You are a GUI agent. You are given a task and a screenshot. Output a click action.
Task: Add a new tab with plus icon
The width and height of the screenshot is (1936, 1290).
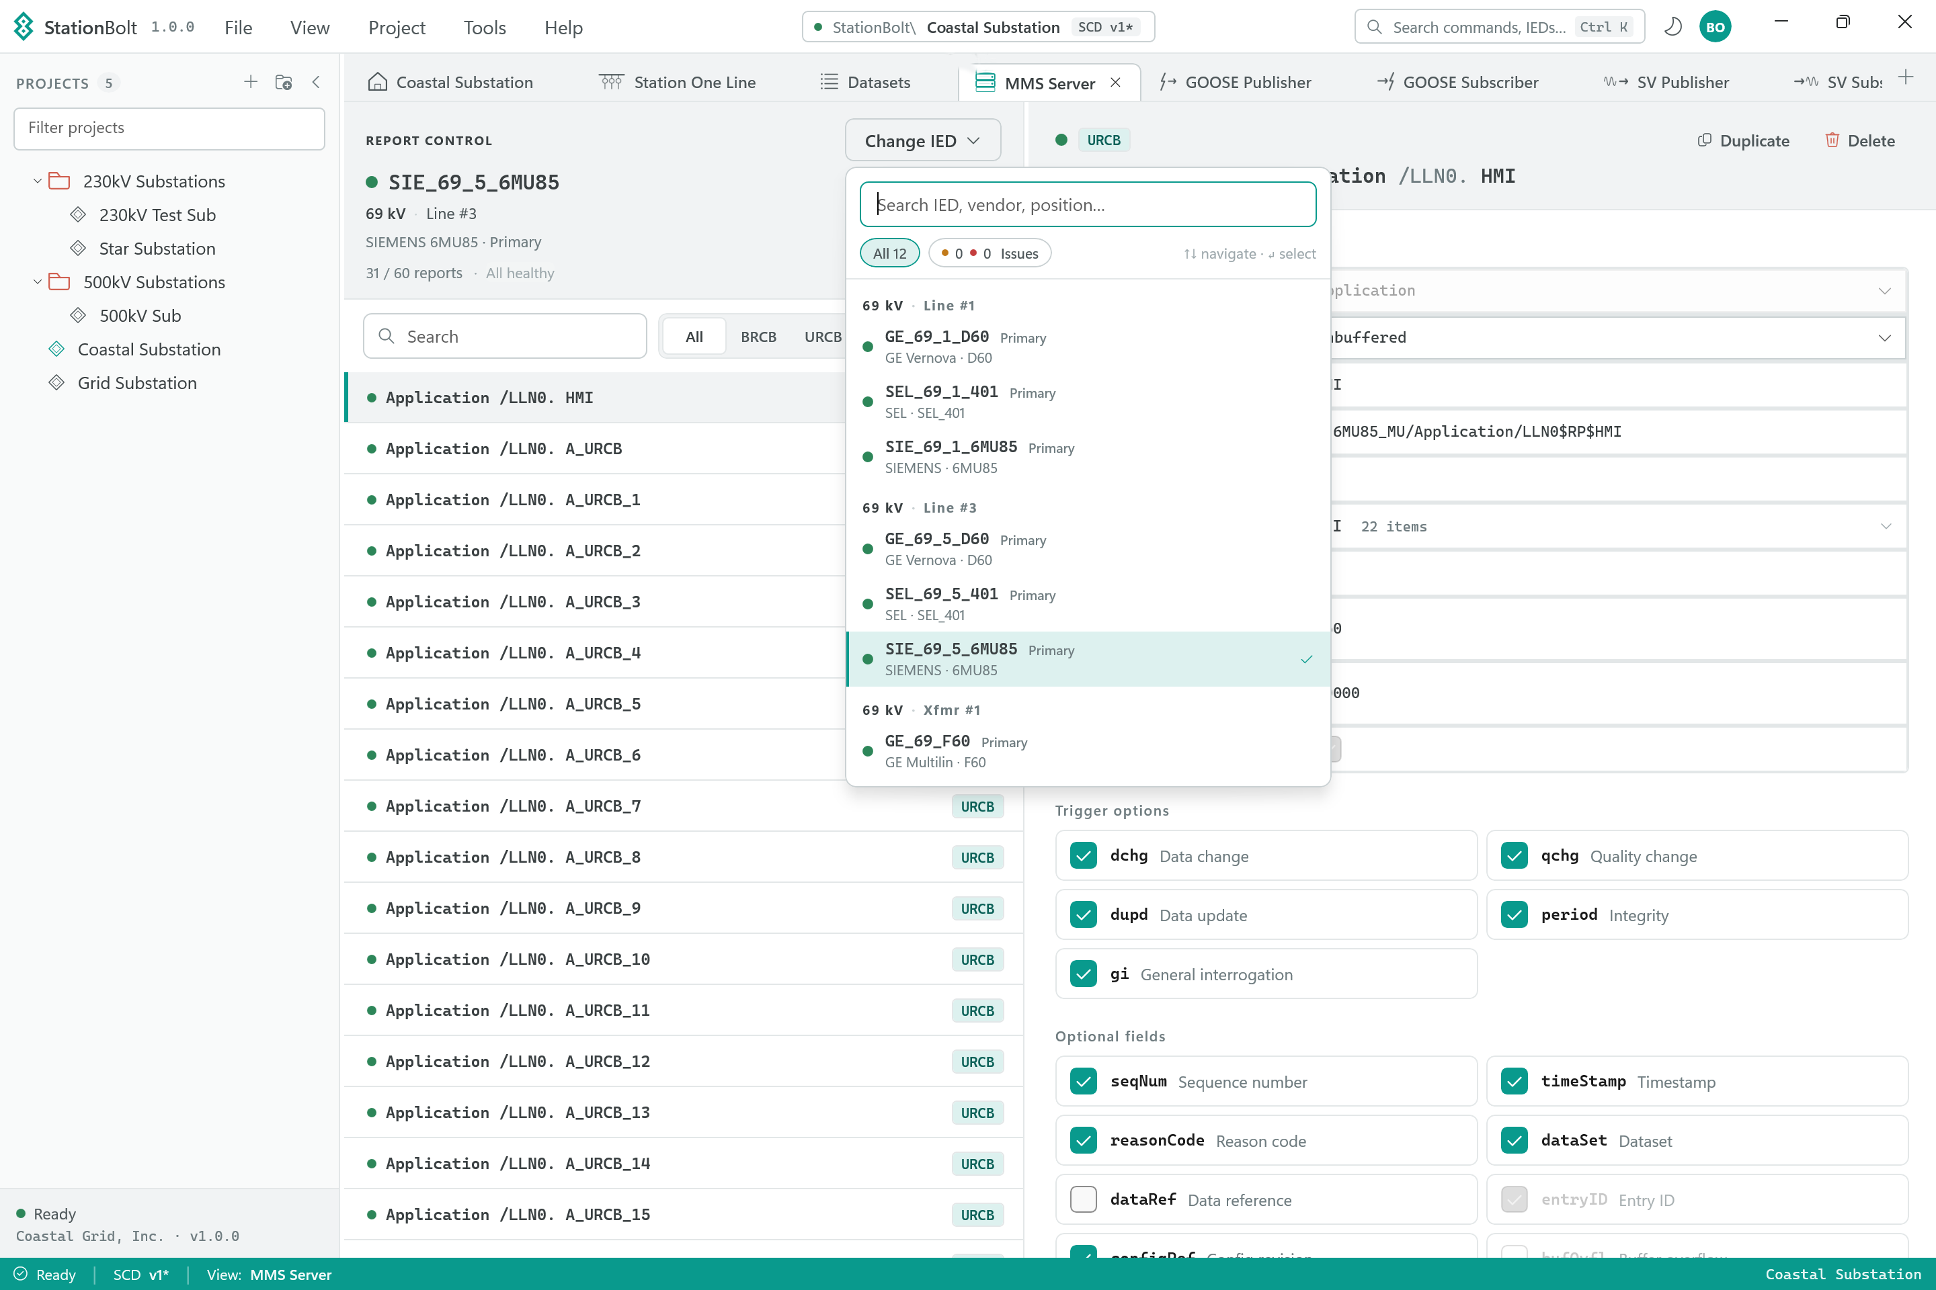1906,78
